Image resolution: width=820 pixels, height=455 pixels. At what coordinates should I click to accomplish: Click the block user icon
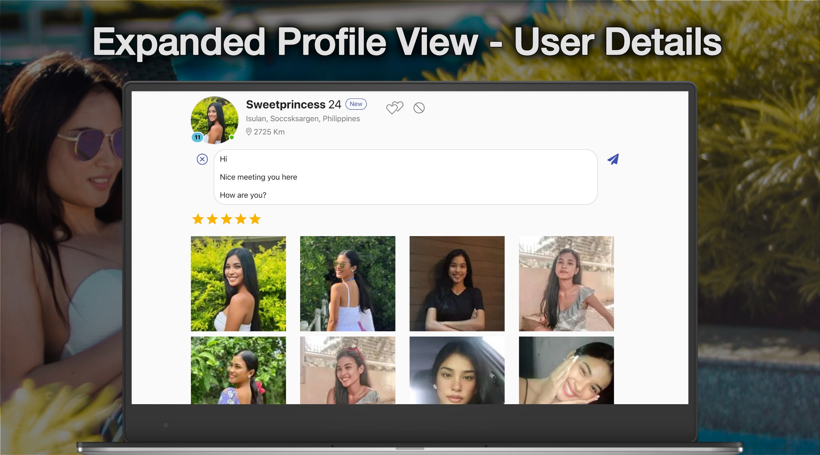[419, 108]
